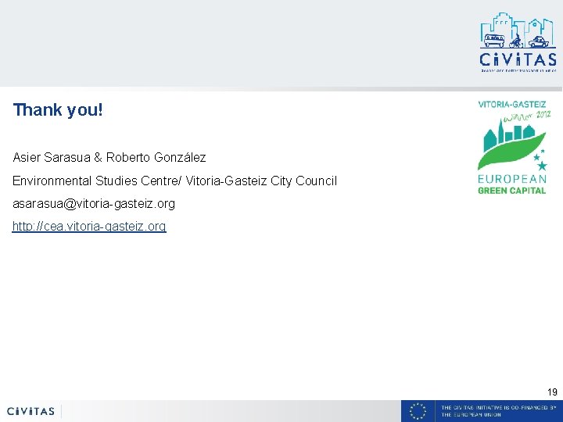
Task: Click the CIVITAS logo in the footer
Action: point(30,411)
